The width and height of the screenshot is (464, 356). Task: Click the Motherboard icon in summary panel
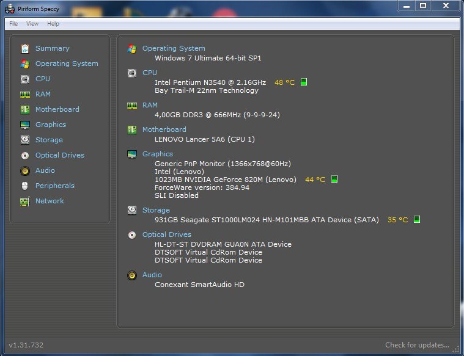[132, 130]
